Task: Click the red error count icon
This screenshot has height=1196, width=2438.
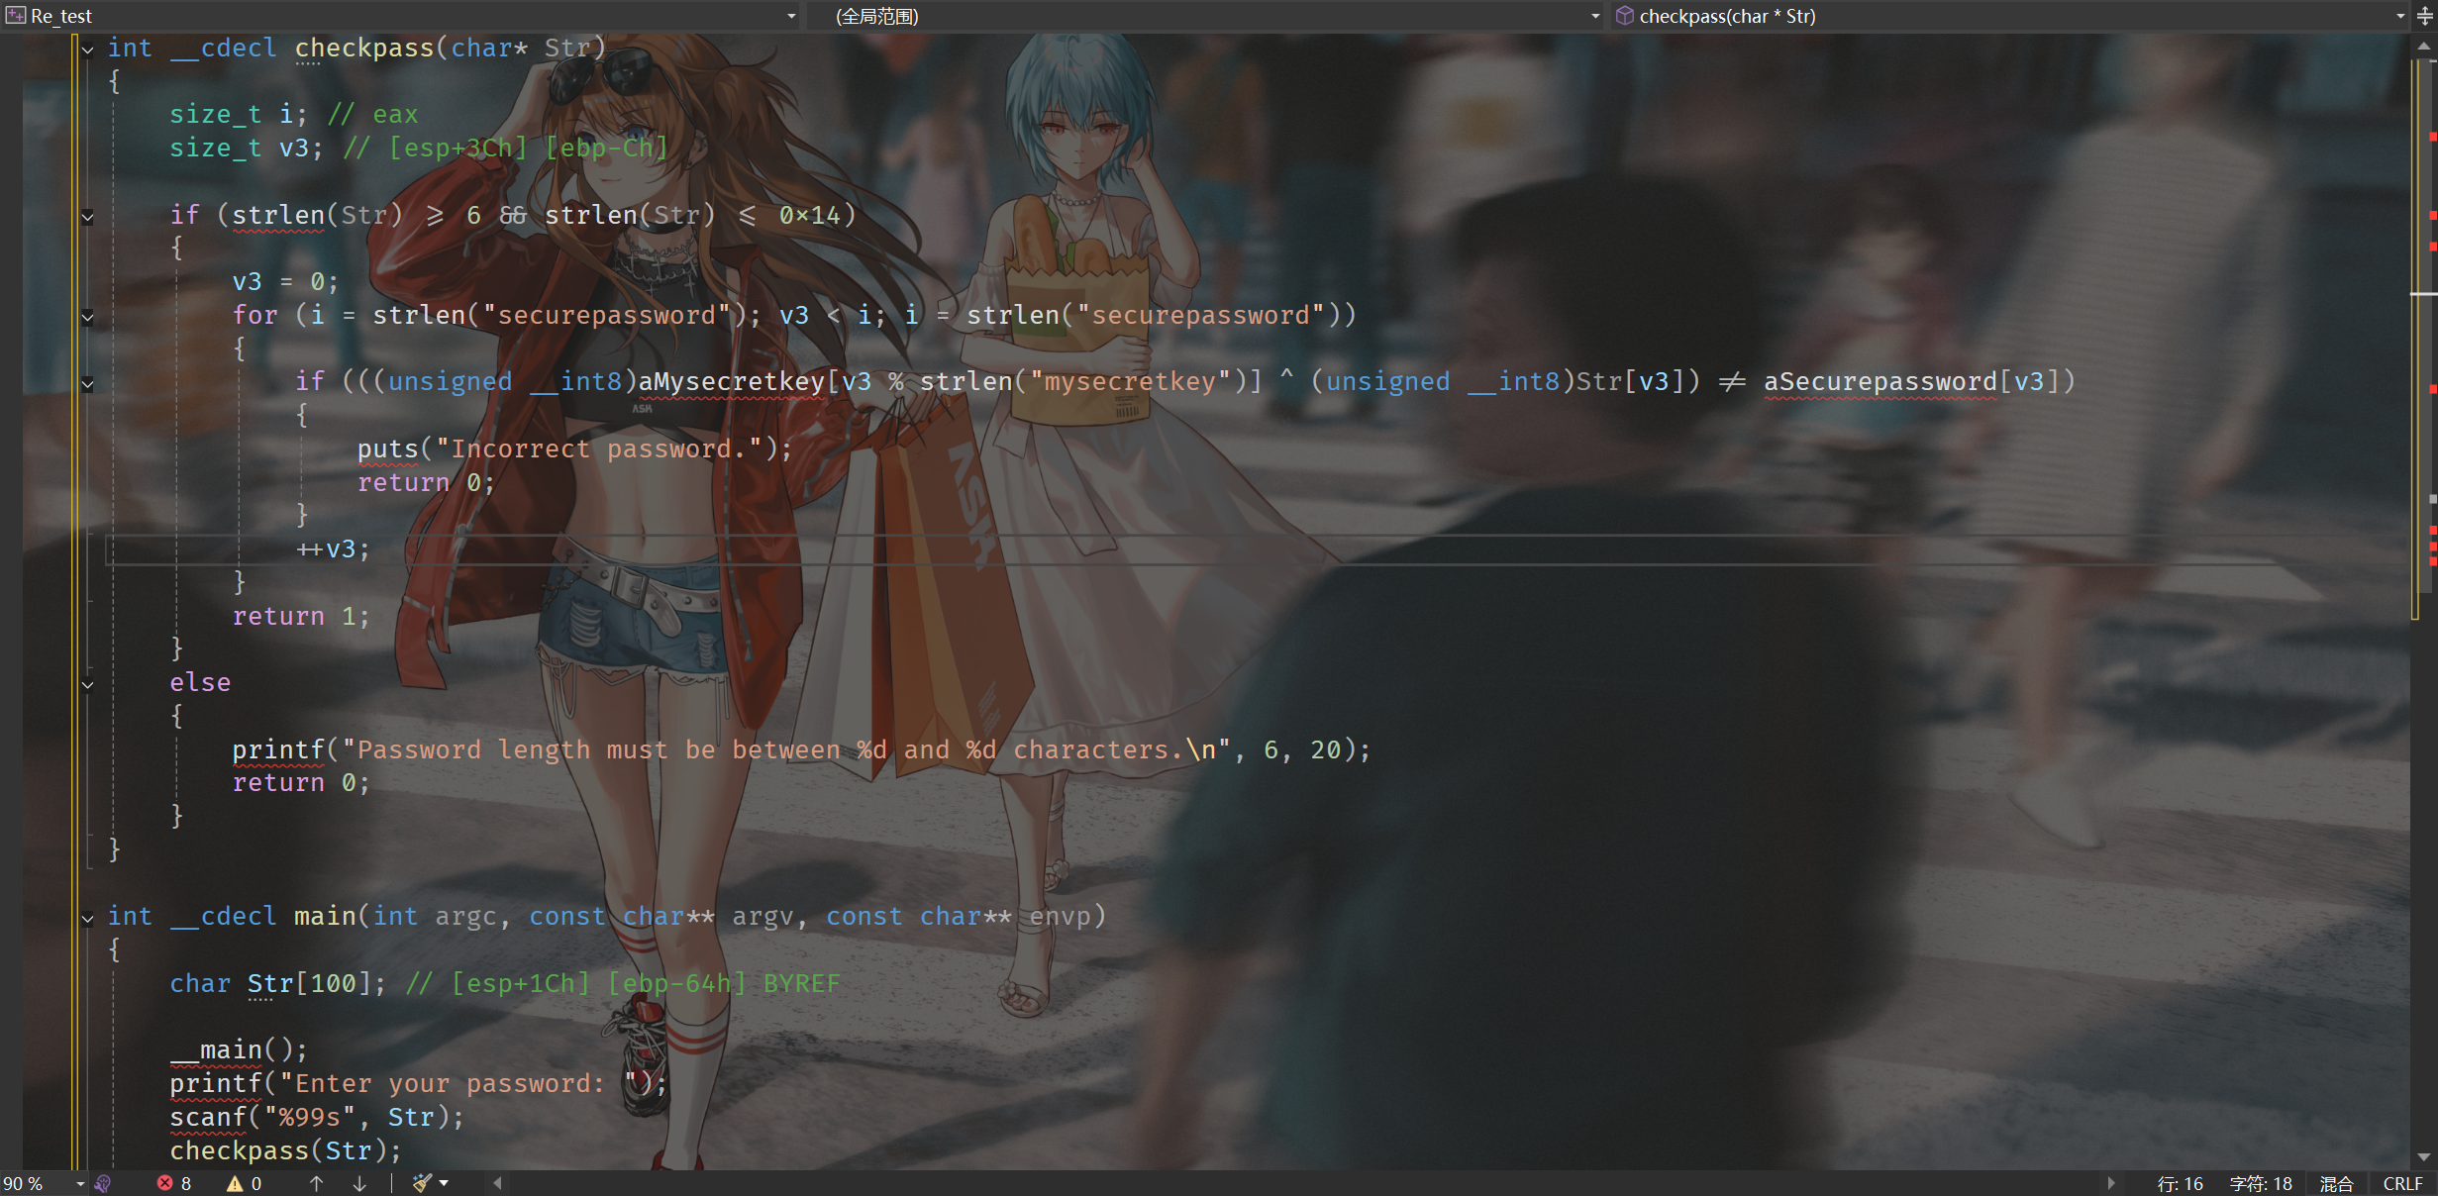Action: [165, 1183]
